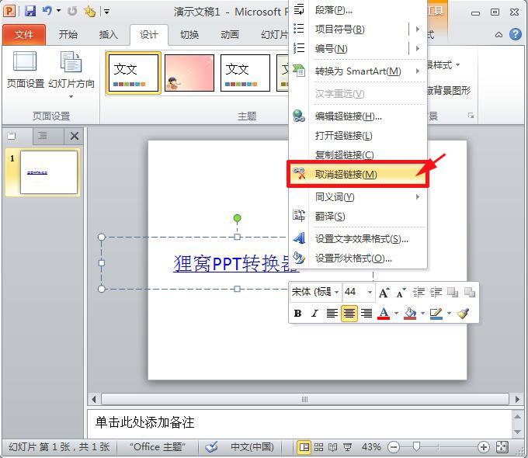Click the font color A icon

click(384, 313)
